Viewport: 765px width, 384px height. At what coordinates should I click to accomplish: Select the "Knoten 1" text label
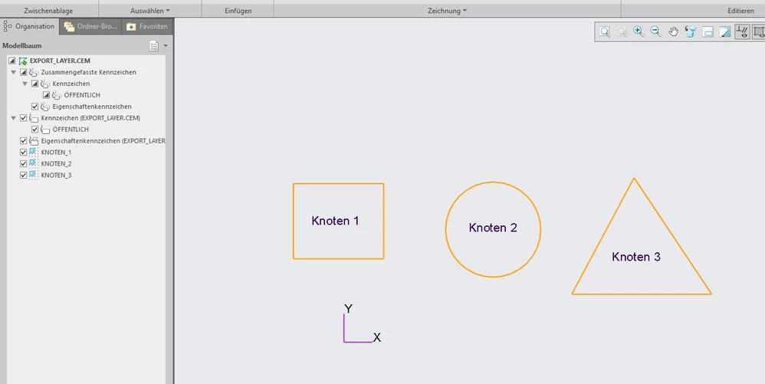click(335, 221)
